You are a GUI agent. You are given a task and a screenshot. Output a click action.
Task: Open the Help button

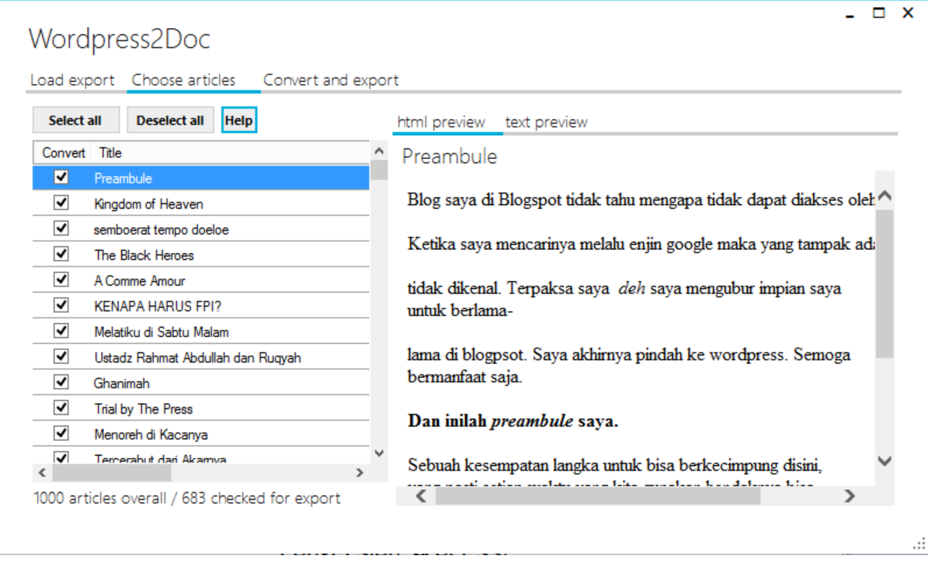pos(238,120)
